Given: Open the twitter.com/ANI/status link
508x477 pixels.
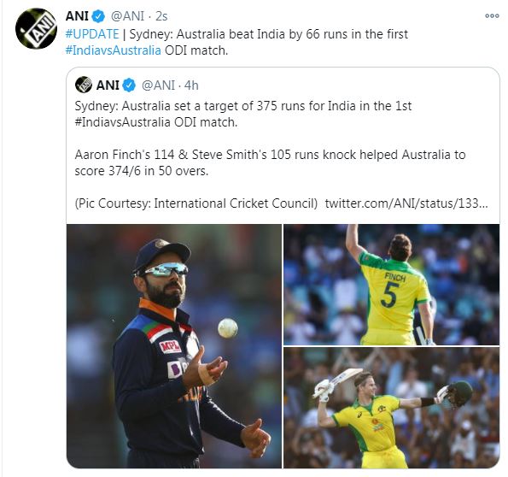Looking at the screenshot, I should pos(406,203).
